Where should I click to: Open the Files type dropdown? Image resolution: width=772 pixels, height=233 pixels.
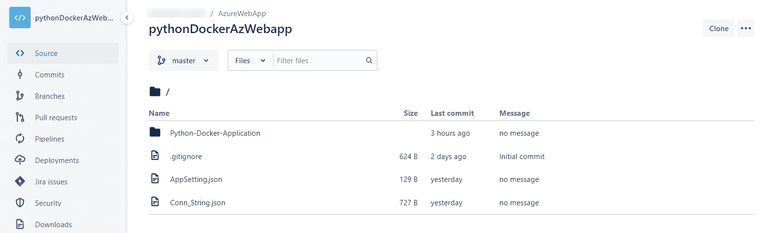(250, 60)
